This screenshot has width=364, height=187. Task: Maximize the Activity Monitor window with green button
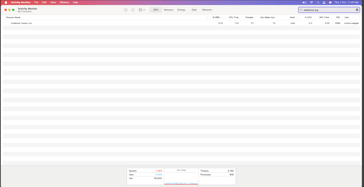pos(13,10)
